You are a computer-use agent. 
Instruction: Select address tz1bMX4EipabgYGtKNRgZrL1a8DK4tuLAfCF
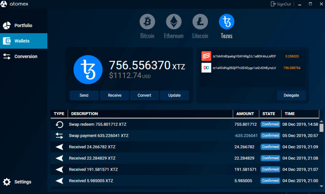pyautogui.click(x=244, y=56)
